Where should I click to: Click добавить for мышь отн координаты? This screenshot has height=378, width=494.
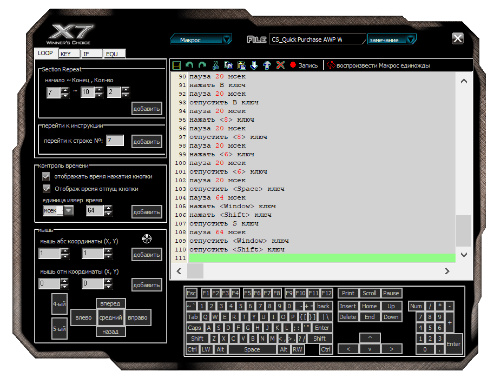tap(147, 285)
